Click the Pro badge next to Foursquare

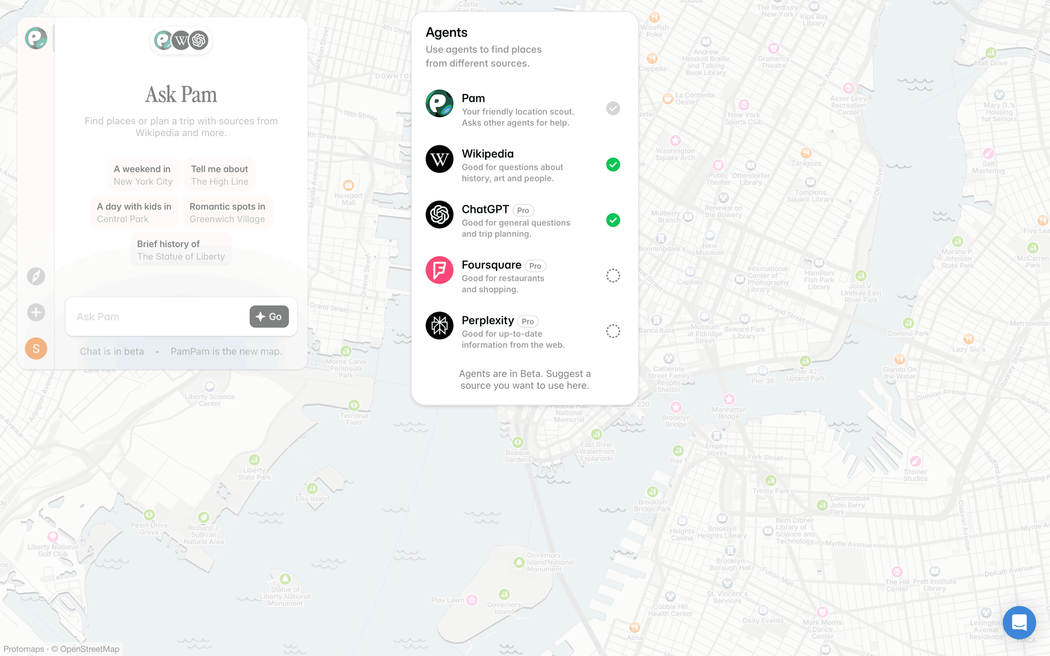point(535,266)
